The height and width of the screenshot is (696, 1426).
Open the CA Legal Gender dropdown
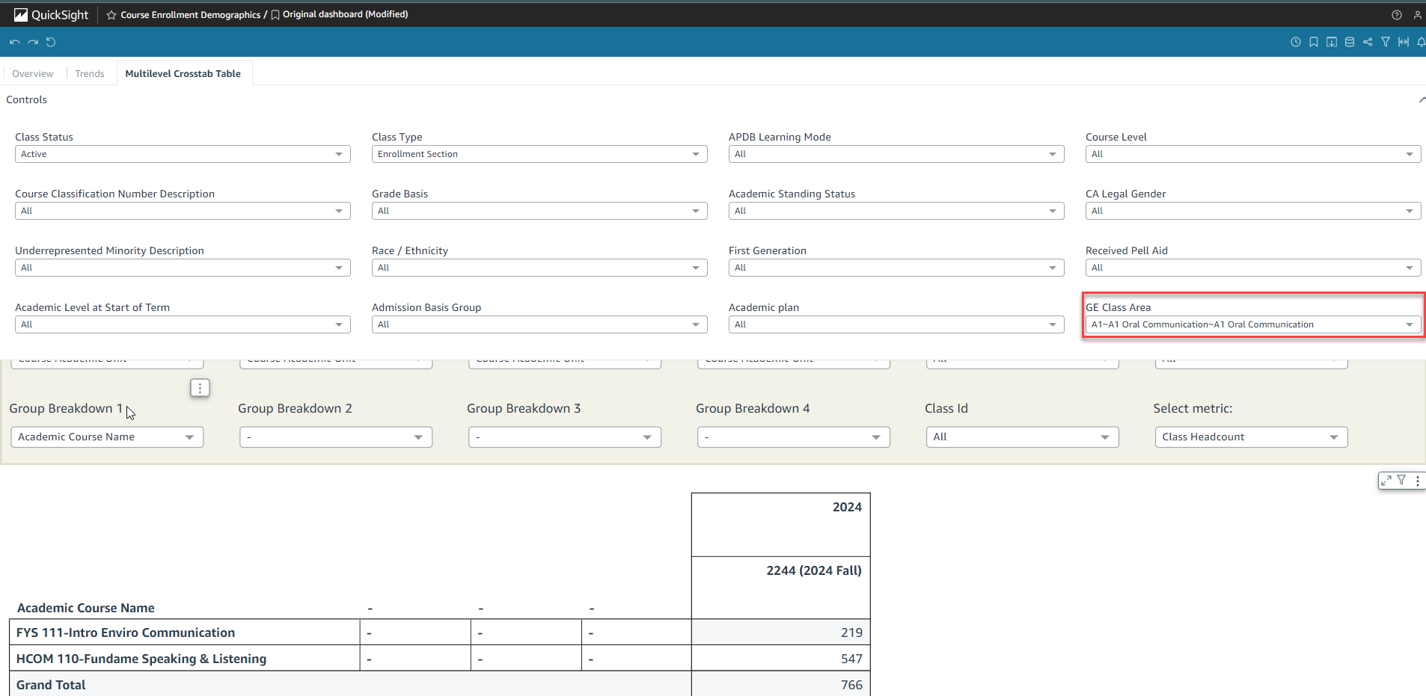point(1253,211)
